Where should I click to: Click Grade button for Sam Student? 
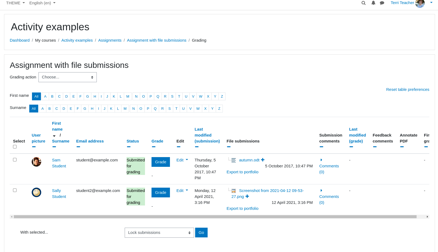[161, 162]
